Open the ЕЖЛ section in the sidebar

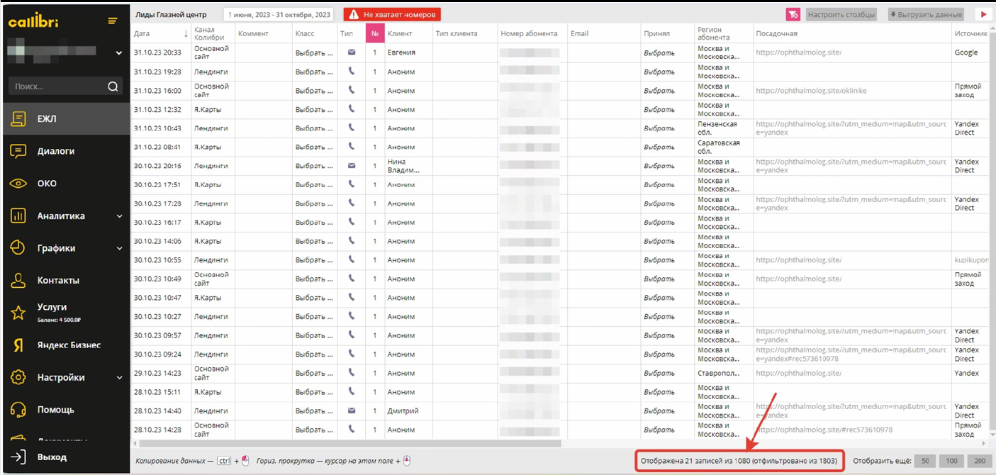[66, 119]
